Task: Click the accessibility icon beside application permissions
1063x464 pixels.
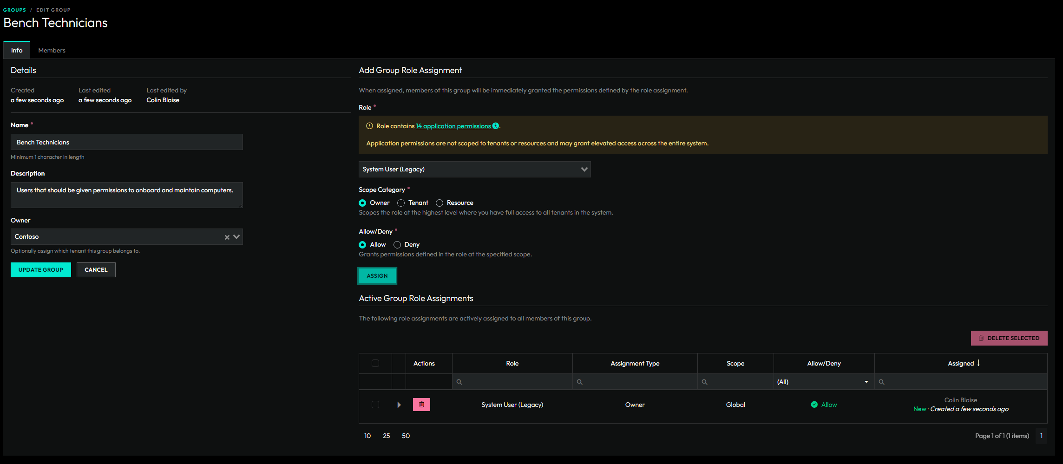Action: [x=496, y=126]
